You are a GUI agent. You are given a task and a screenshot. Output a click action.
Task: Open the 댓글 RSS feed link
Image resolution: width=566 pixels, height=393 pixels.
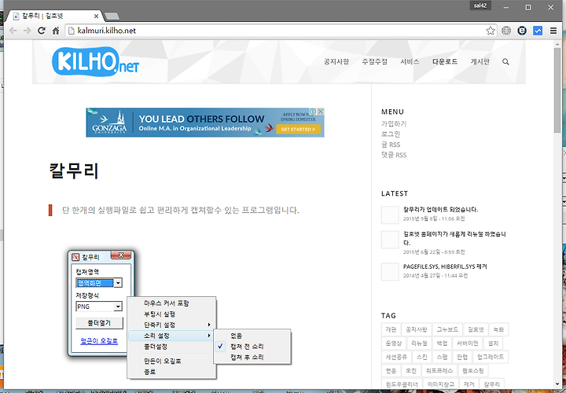tap(394, 155)
